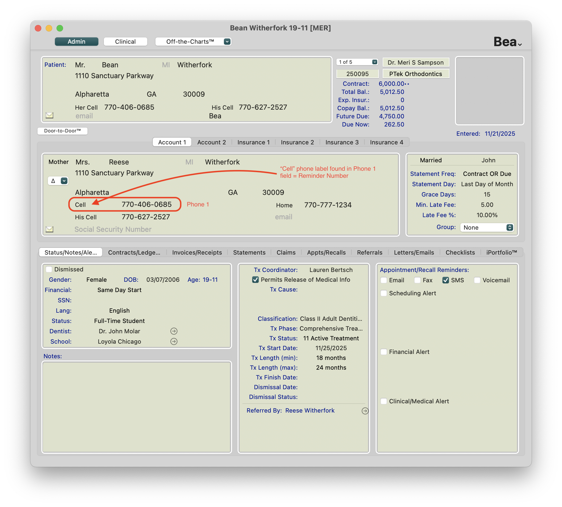The width and height of the screenshot is (562, 507).
Task: Uncheck Permits Release of Medical Info
Action: coord(255,280)
